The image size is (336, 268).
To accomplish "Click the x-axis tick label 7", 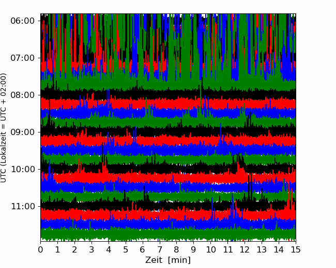I will 160,249.
